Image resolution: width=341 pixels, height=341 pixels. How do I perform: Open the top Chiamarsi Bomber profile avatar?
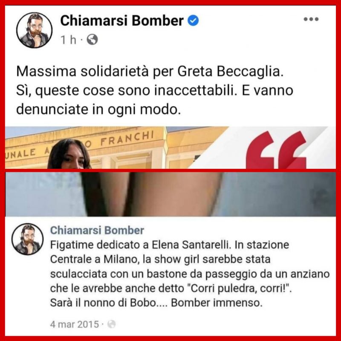tap(35, 30)
